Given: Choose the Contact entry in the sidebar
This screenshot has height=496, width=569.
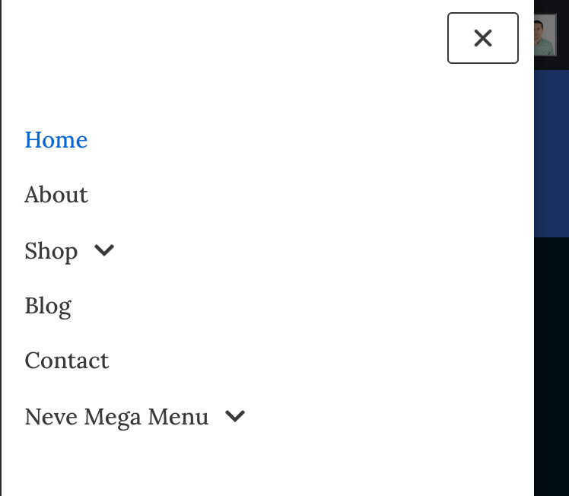Looking at the screenshot, I should [66, 361].
